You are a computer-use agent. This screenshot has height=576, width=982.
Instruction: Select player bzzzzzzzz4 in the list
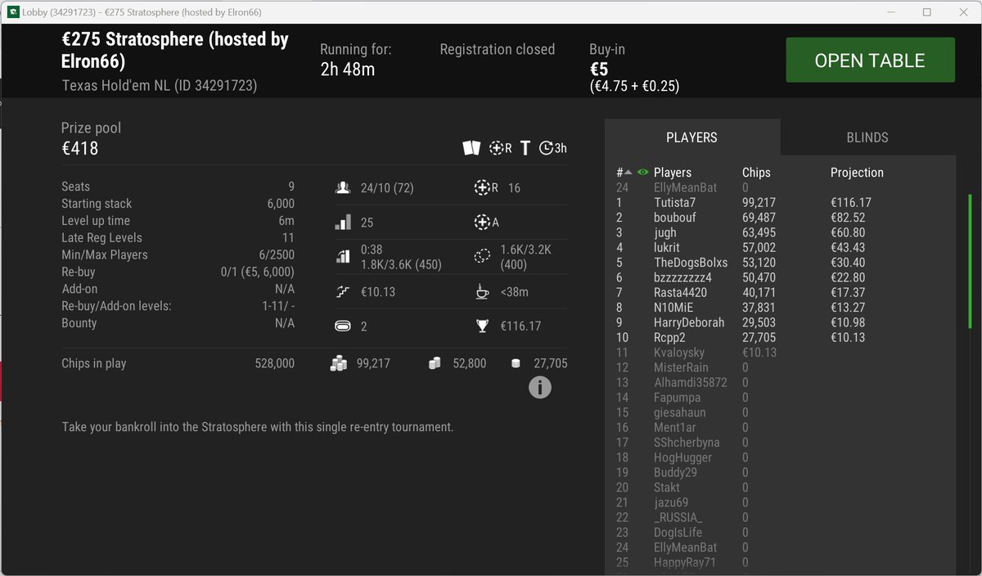pos(682,277)
